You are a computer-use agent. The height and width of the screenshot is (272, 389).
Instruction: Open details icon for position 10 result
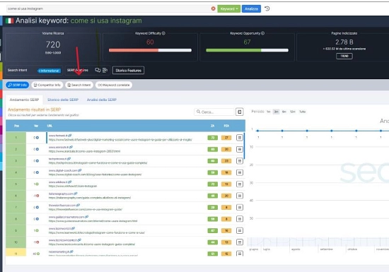tap(239, 242)
